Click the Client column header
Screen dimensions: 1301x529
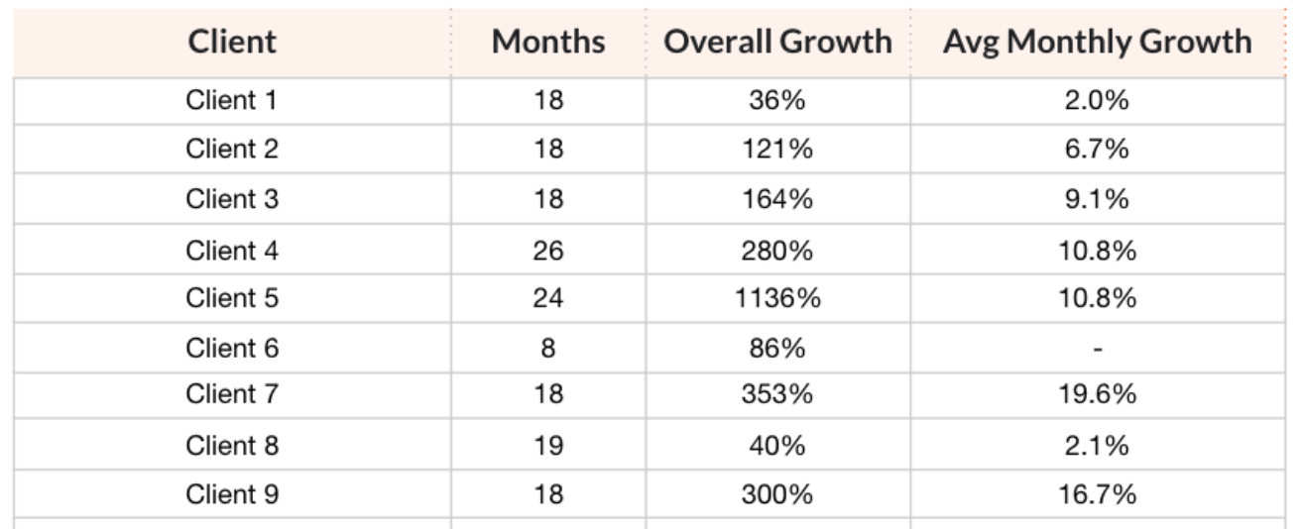pyautogui.click(x=232, y=42)
